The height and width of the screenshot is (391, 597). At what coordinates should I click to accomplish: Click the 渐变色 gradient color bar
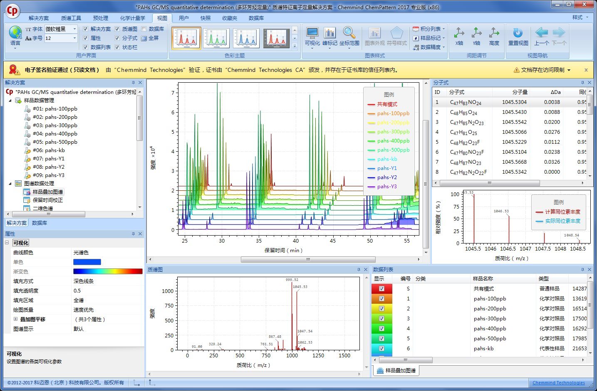[108, 272]
